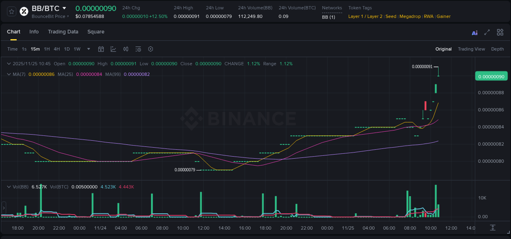
Task: Open the layout widgets grid icon
Action: coord(500,32)
